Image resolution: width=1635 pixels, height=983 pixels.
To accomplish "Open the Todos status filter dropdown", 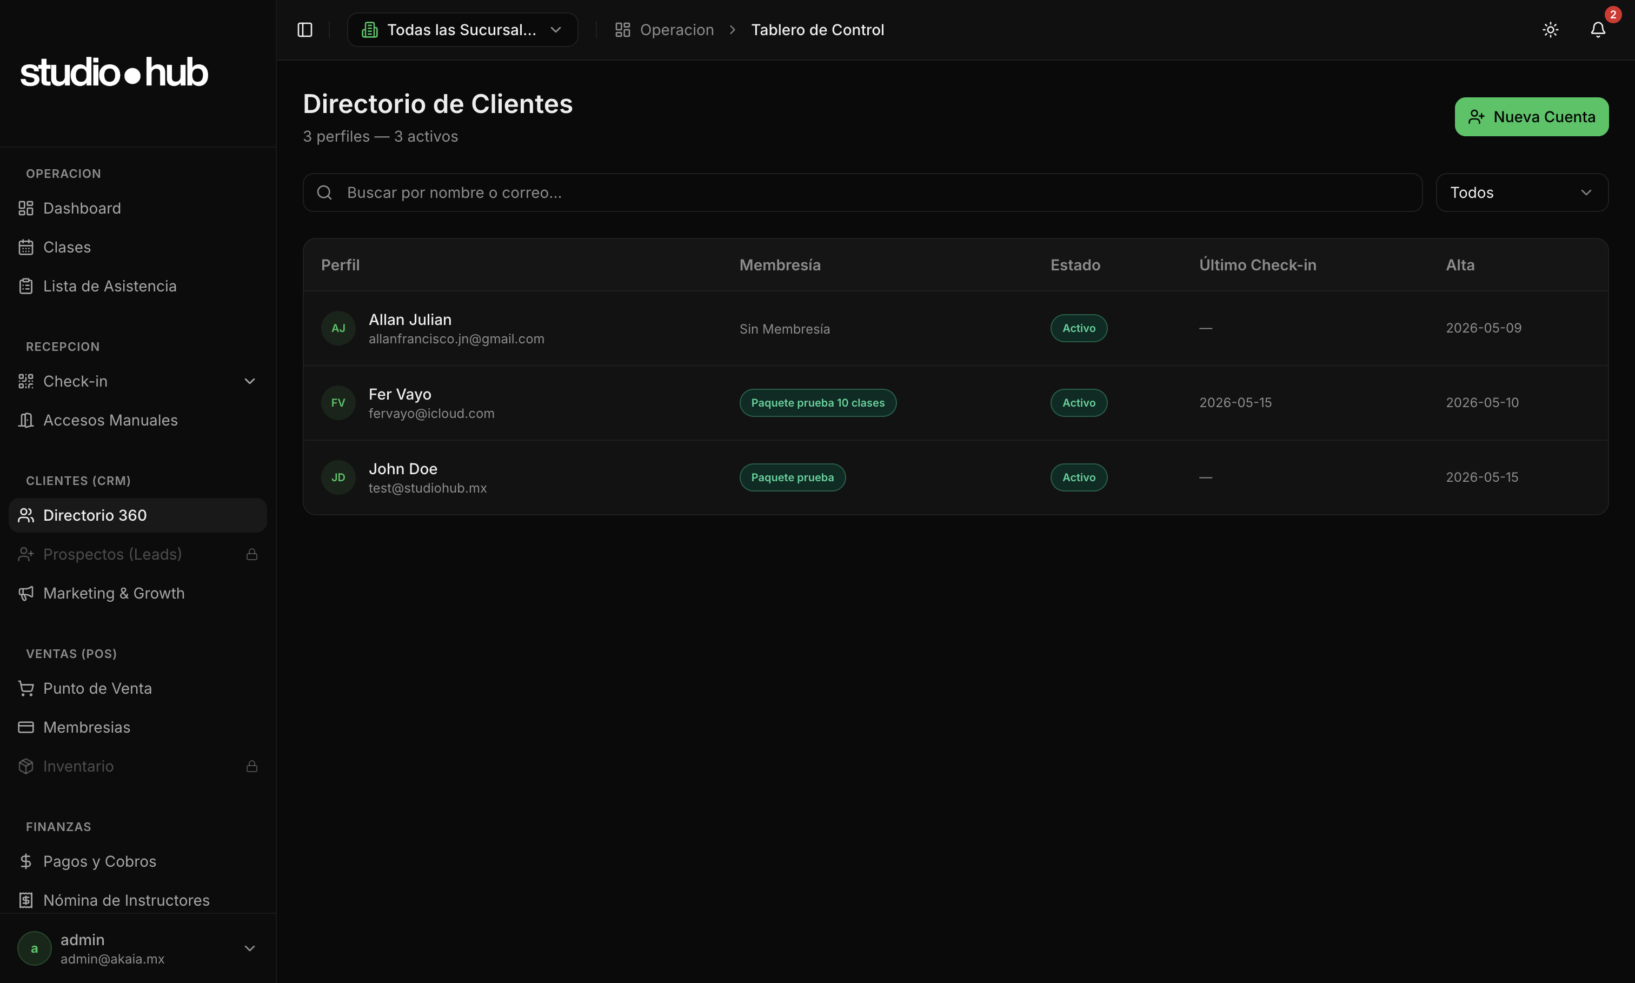I will (1522, 192).
